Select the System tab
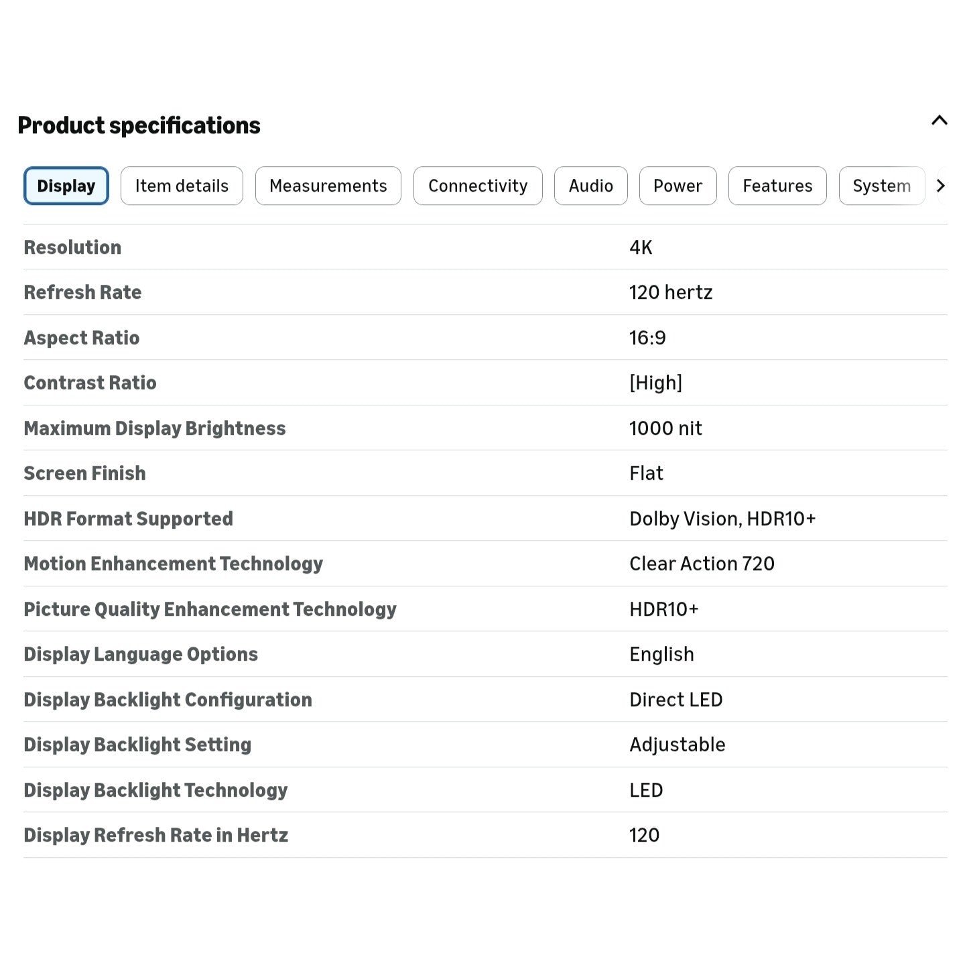965x965 pixels. tap(882, 186)
